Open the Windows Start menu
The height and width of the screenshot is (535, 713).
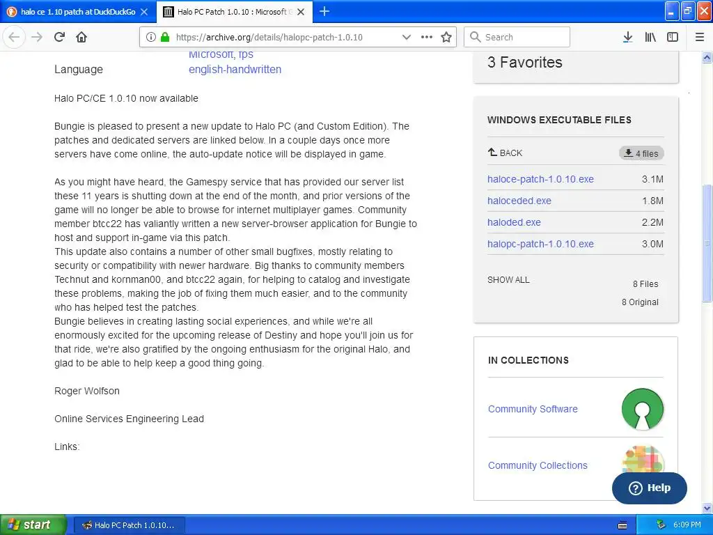coord(33,525)
